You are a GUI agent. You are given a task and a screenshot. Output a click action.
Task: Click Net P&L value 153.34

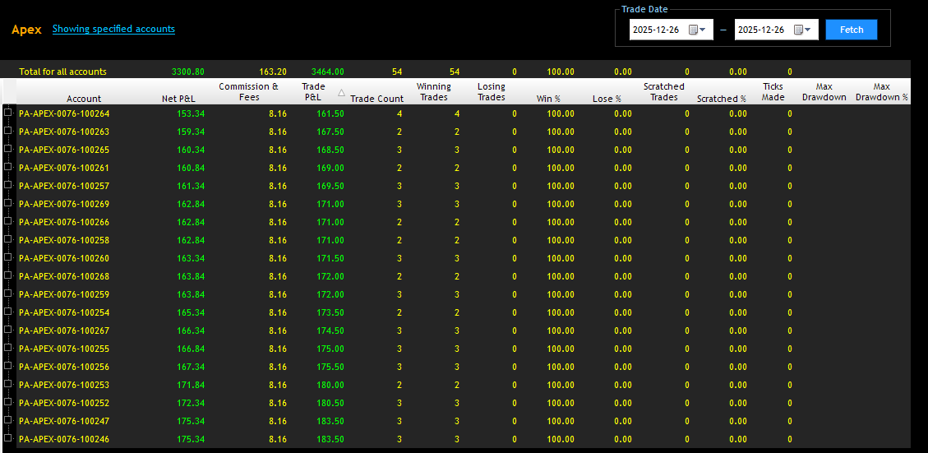[x=191, y=113]
